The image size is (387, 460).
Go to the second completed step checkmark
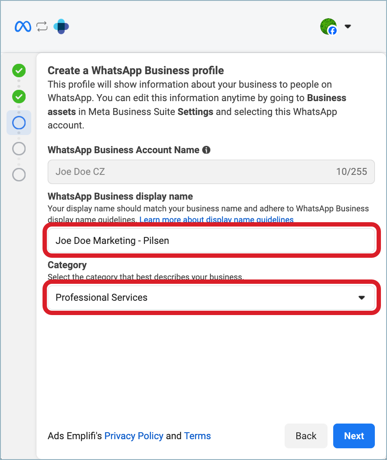19,96
